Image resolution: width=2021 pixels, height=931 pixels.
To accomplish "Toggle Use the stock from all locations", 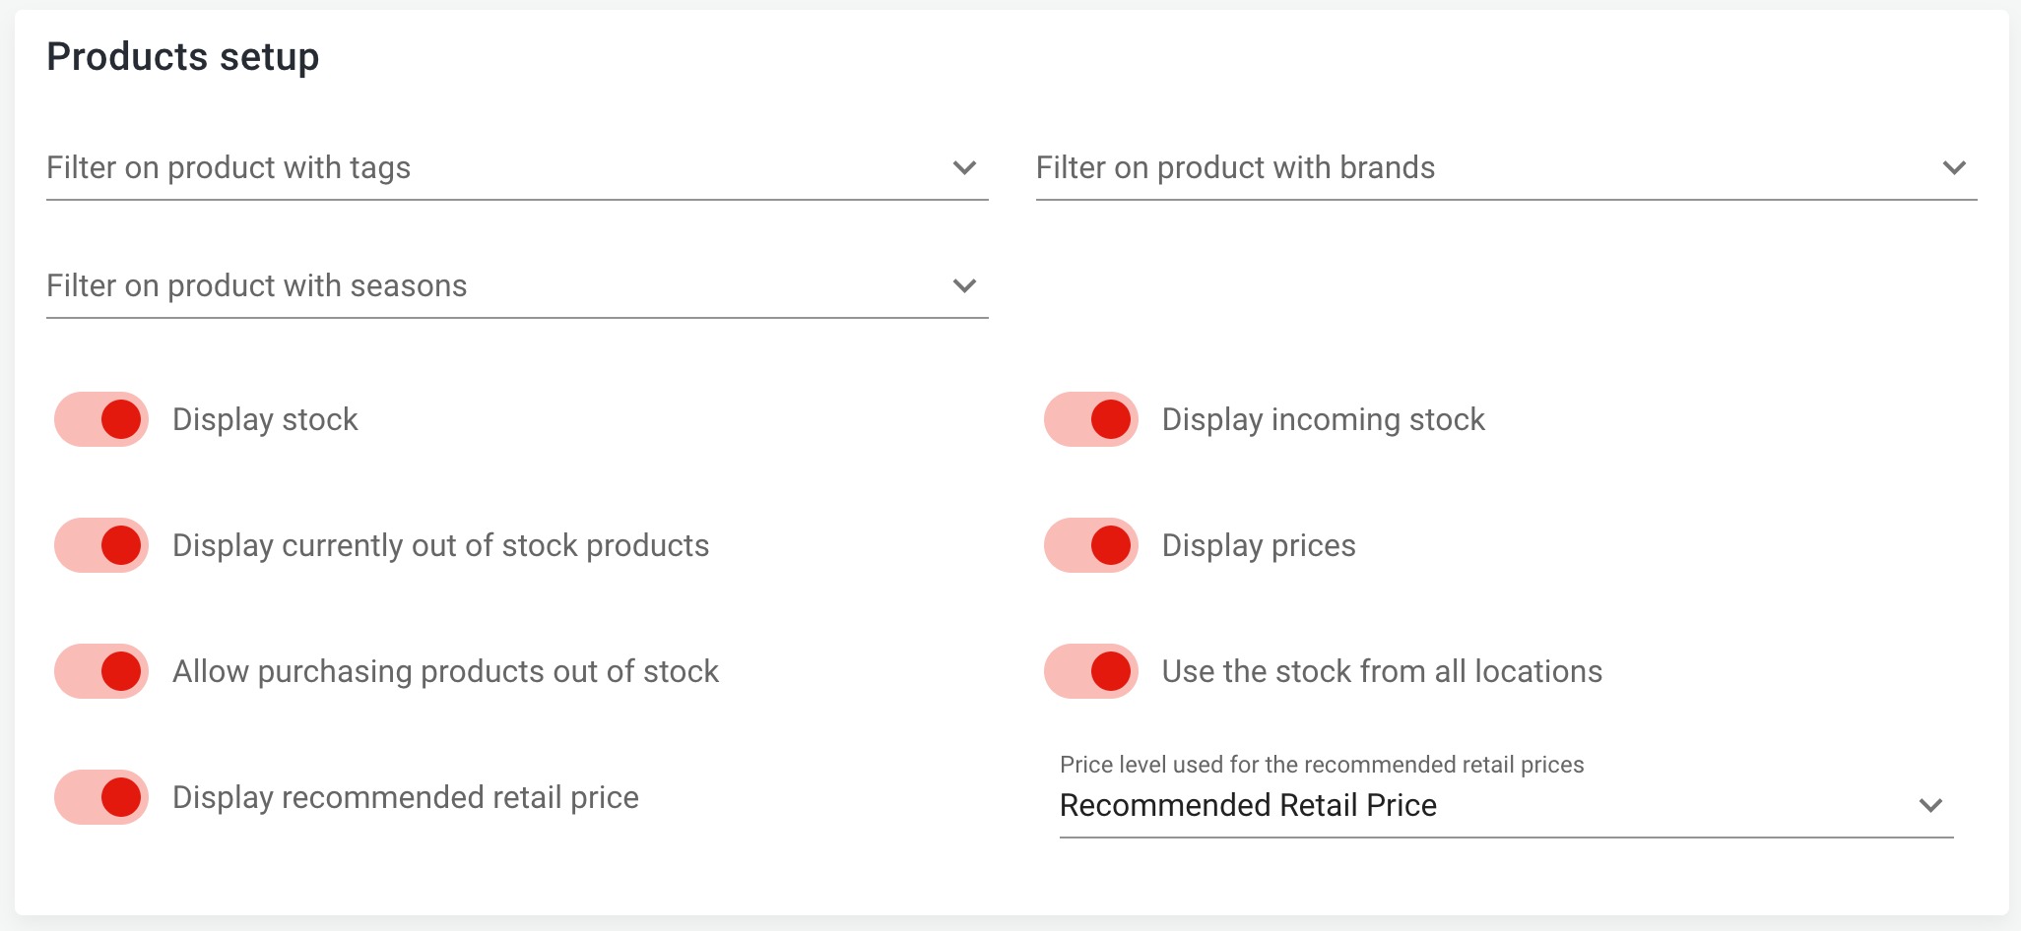I will [x=1091, y=671].
